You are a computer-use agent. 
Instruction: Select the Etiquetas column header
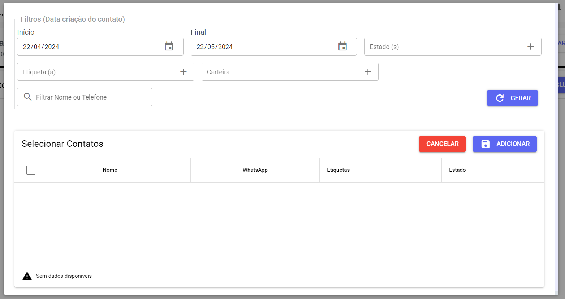click(338, 170)
